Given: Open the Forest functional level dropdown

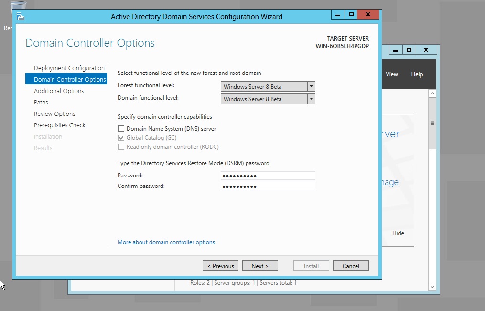Looking at the screenshot, I should 268,86.
